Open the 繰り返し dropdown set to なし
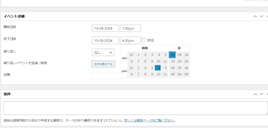268x128 pixels. click(103, 52)
